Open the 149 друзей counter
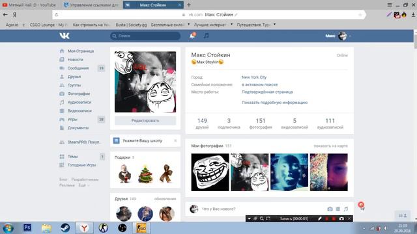417x234 pixels. click(202, 123)
